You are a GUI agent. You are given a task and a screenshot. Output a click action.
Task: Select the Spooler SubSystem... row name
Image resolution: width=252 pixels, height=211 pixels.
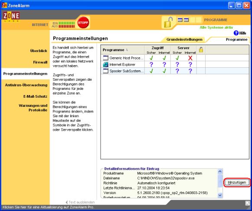click(x=127, y=71)
